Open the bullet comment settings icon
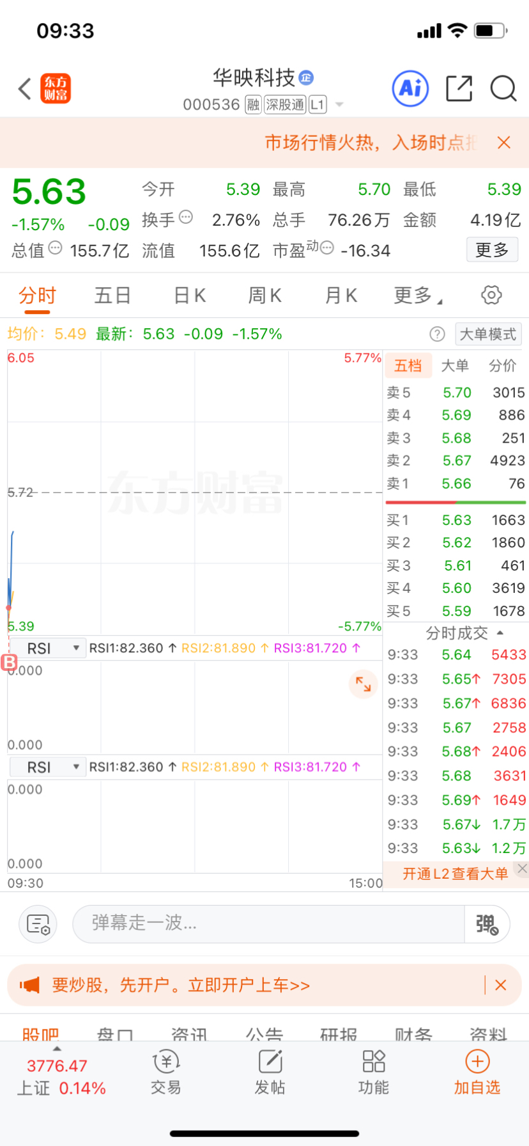Image resolution: width=529 pixels, height=1146 pixels. pyautogui.click(x=38, y=924)
